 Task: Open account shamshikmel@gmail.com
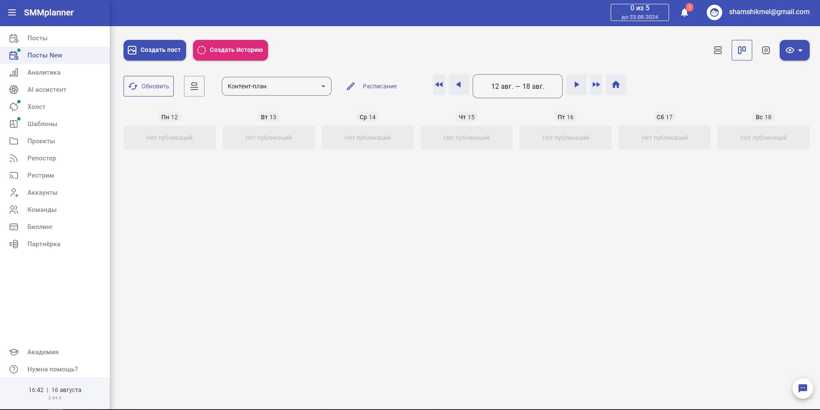(769, 12)
